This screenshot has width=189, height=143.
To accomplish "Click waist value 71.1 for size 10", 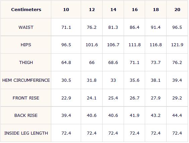I will (66, 27).
